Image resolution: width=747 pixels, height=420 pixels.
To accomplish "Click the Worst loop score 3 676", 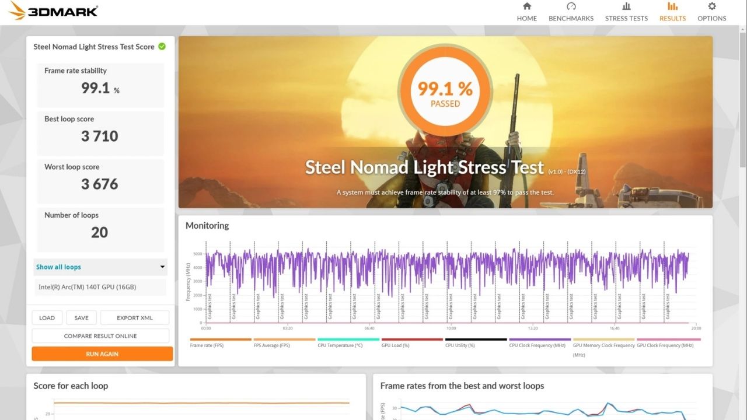I will click(100, 184).
